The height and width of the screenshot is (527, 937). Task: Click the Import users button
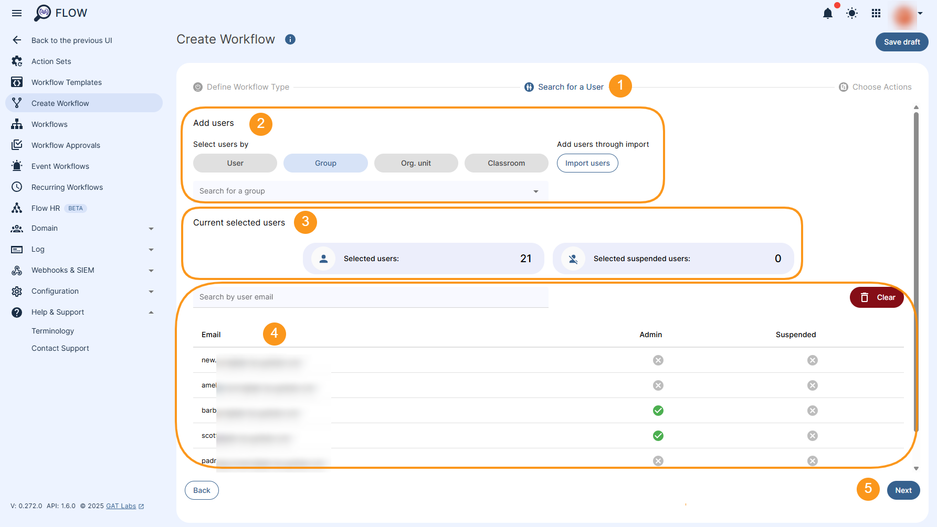click(x=587, y=163)
